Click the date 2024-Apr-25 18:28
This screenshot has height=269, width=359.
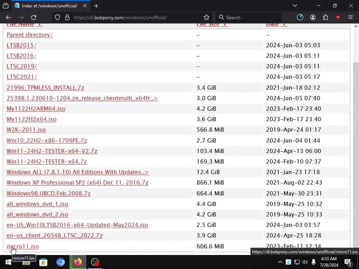[293, 235]
